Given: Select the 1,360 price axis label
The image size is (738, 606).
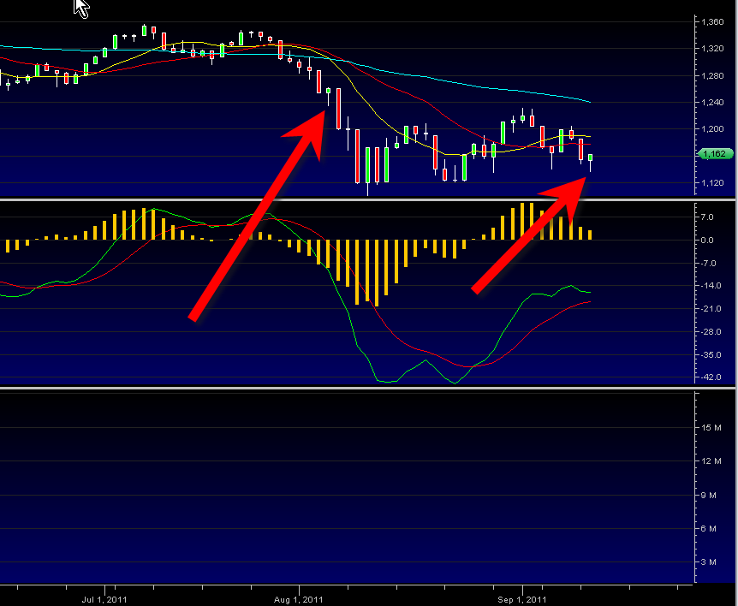Looking at the screenshot, I should point(712,22).
